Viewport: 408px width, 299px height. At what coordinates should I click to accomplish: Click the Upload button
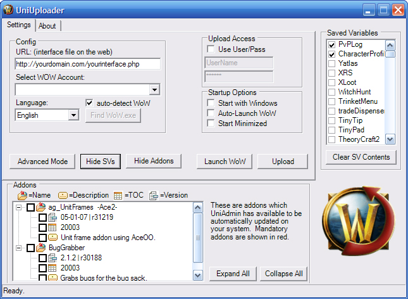click(283, 162)
